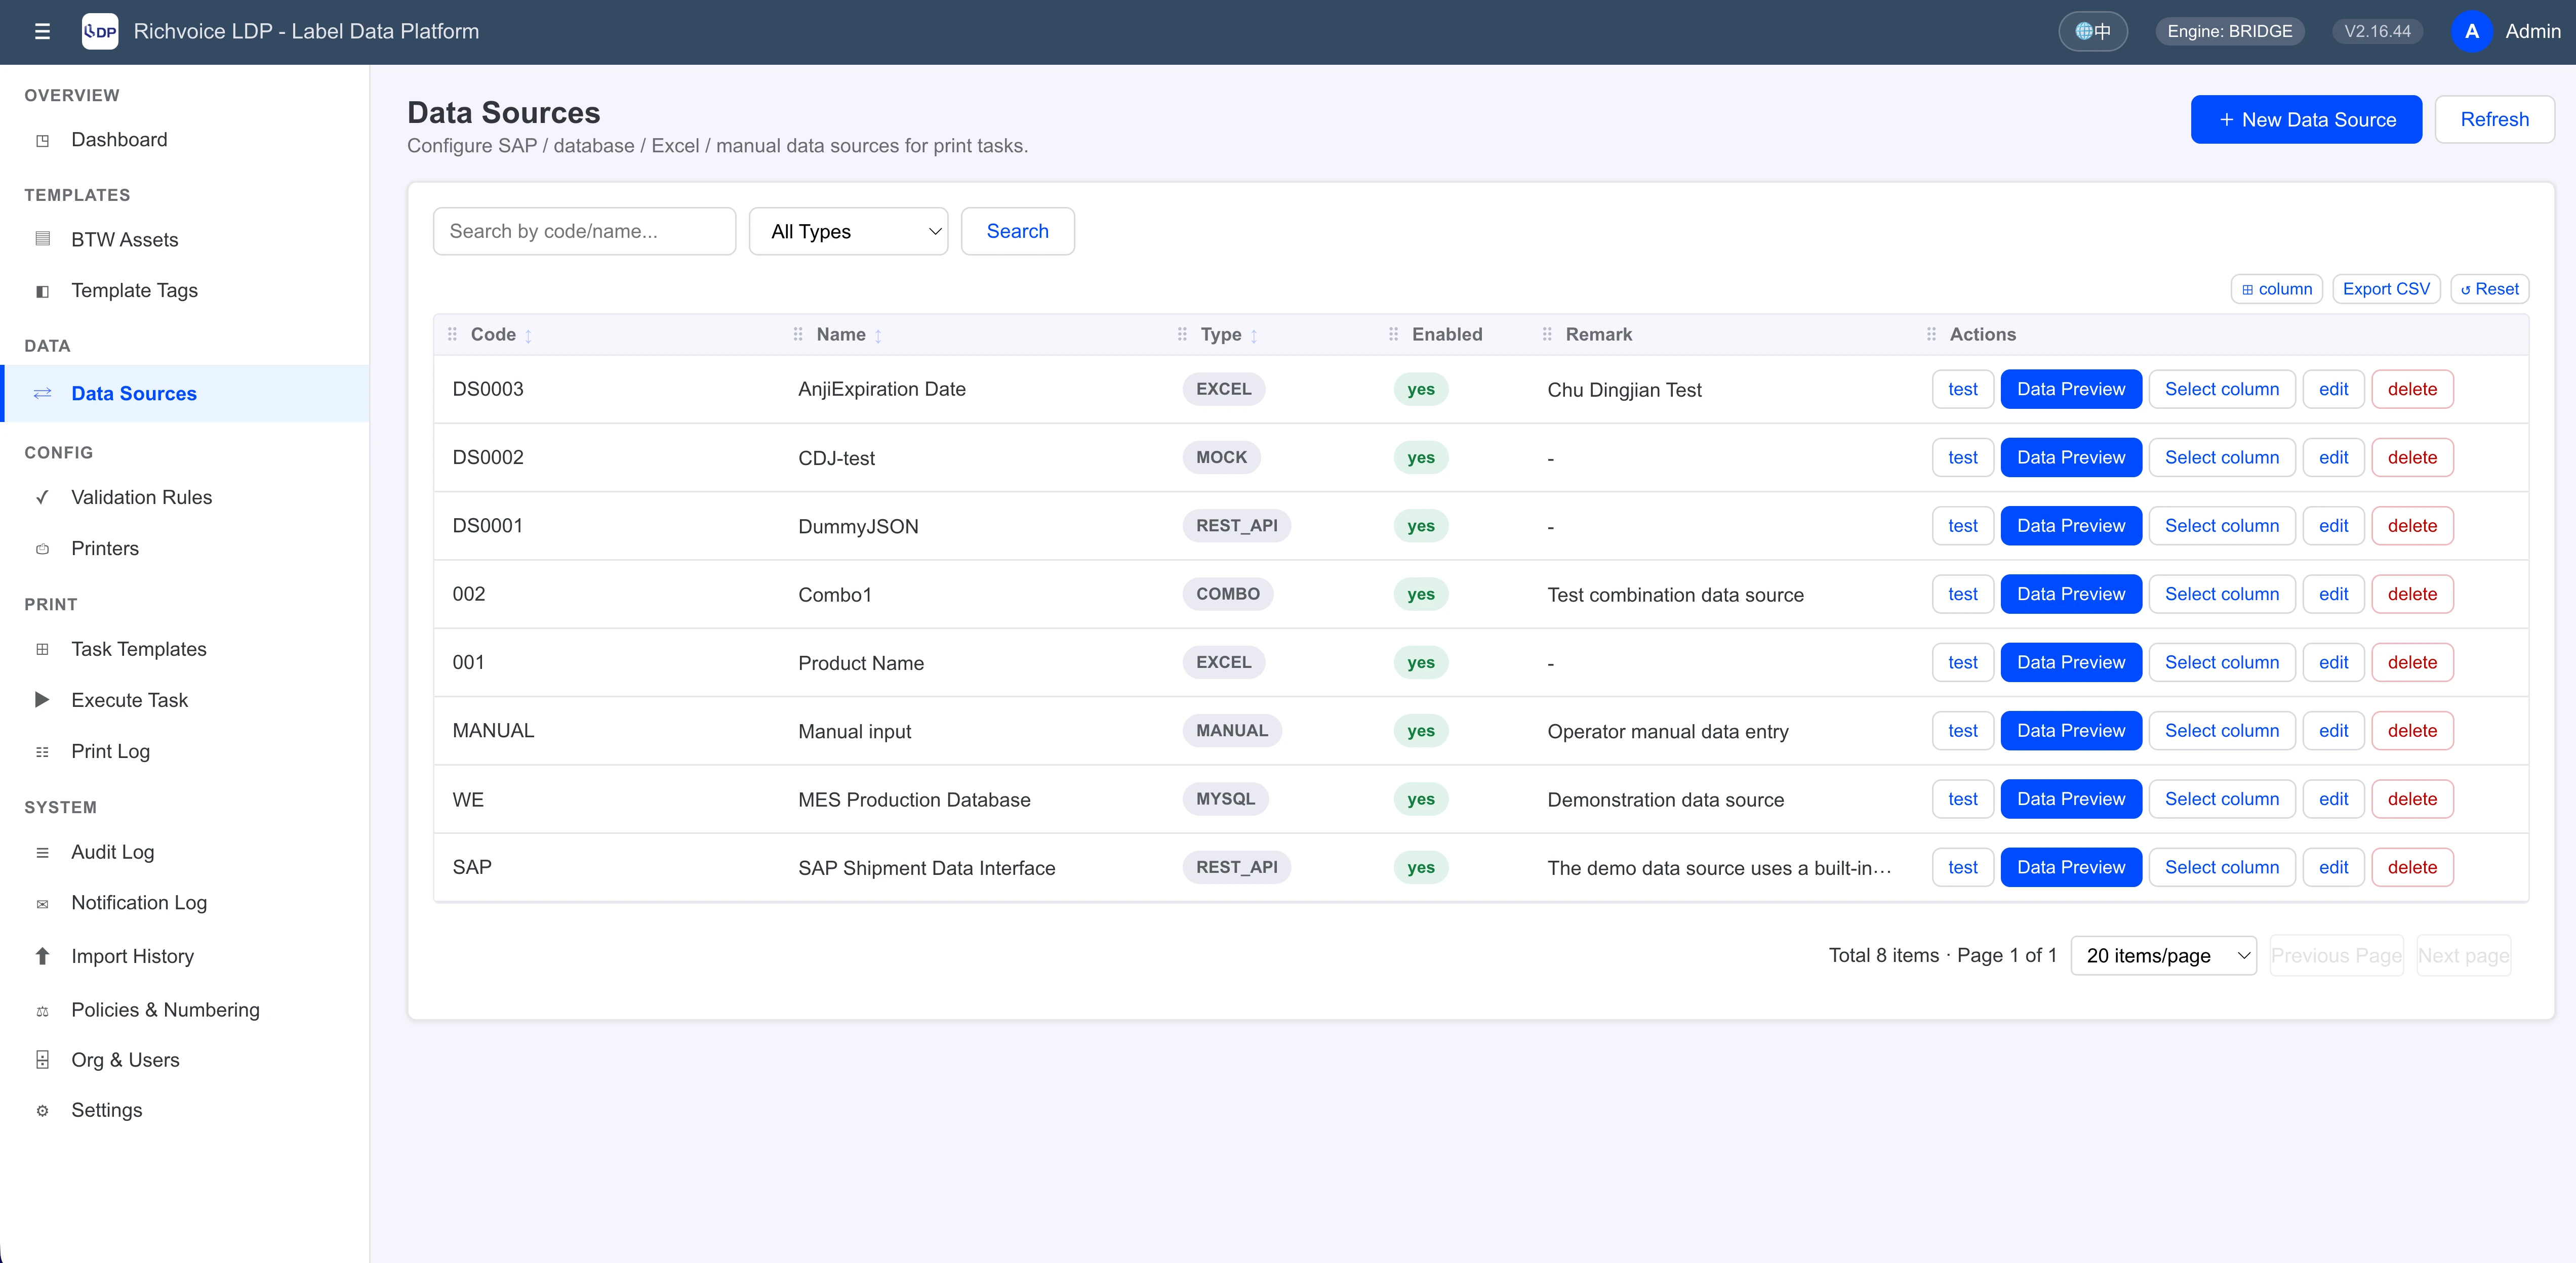Reset the table layout
This screenshot has width=2576, height=1263.
click(2489, 289)
